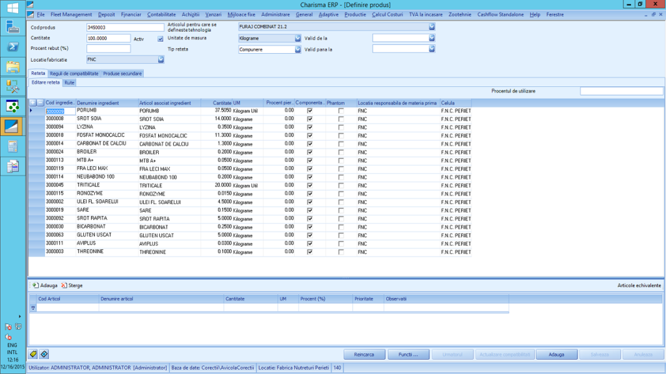Click the yellow tag icon at bottom left

pyautogui.click(x=33, y=354)
